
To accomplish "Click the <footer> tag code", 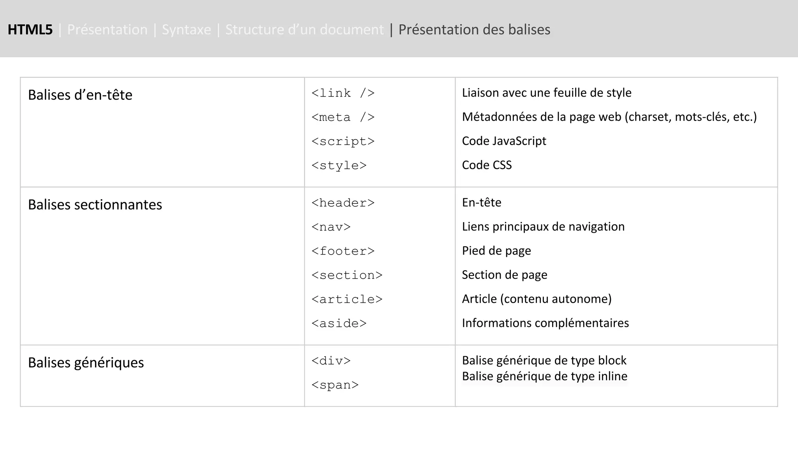I will tap(343, 251).
